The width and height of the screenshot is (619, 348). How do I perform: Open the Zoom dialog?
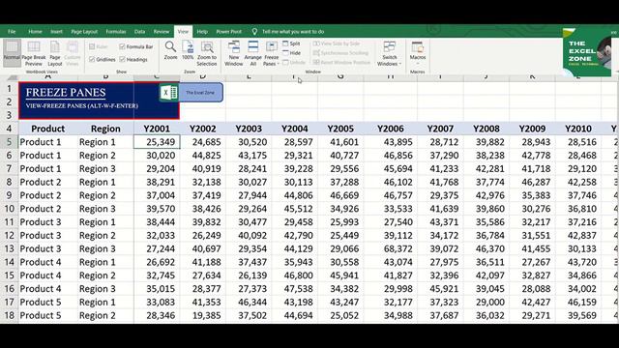(170, 50)
